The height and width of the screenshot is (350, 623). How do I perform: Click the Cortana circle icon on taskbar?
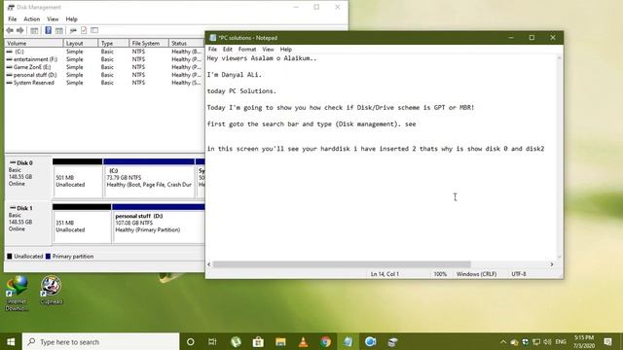[x=191, y=341]
